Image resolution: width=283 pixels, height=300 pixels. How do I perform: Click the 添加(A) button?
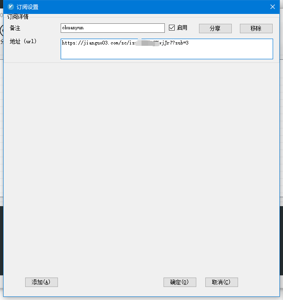click(x=41, y=282)
